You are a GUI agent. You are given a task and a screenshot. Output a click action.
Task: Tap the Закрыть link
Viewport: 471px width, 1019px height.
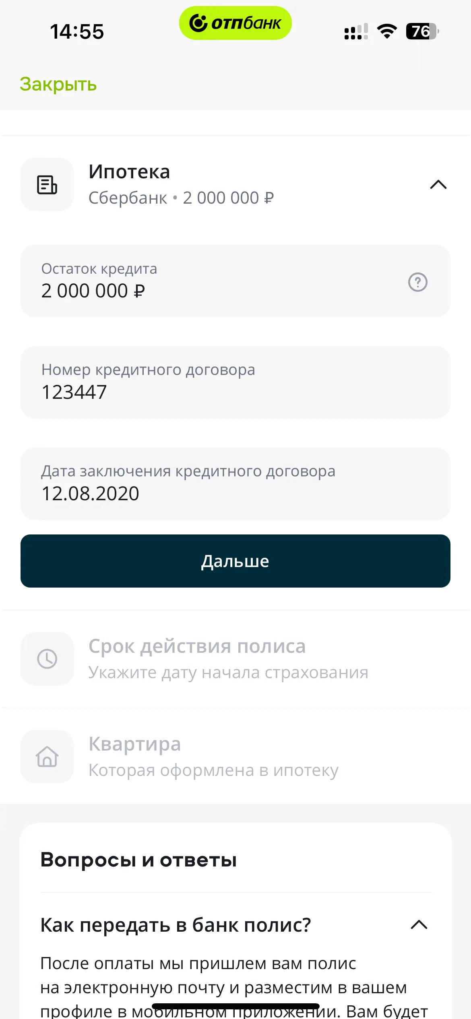(58, 85)
